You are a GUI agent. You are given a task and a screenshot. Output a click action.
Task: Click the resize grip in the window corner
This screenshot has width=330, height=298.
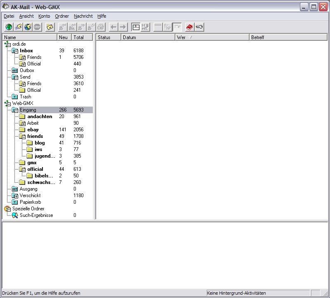click(325, 293)
